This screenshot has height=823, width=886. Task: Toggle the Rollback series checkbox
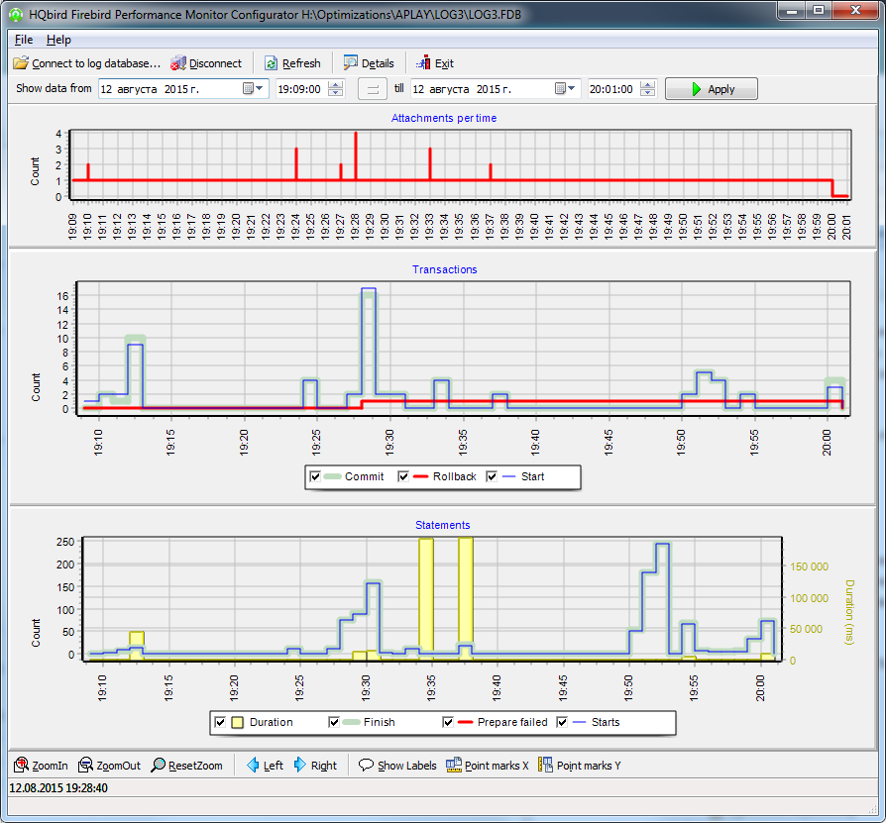(404, 476)
